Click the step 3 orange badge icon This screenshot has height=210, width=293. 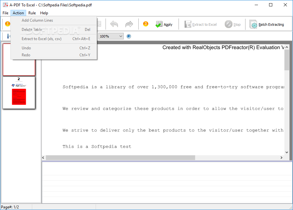(146, 24)
